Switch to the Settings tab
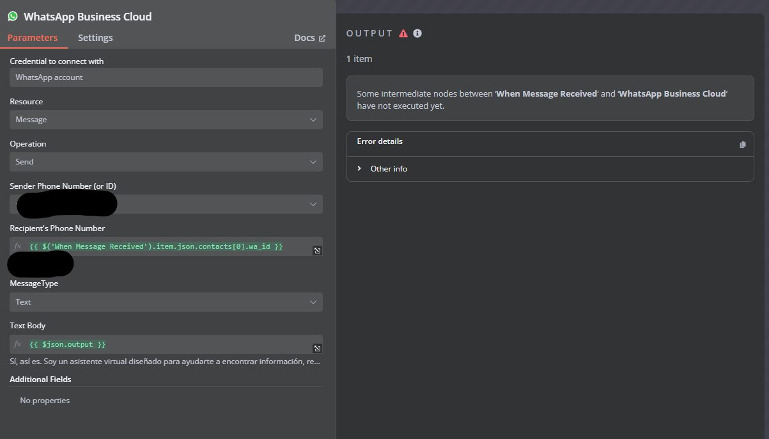This screenshot has width=769, height=439. 95,38
